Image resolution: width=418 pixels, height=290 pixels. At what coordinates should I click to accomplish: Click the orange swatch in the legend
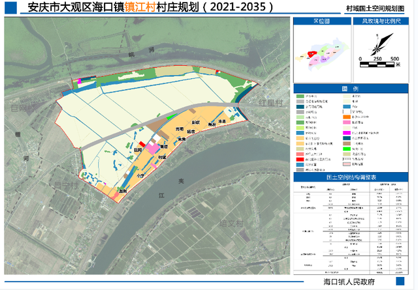347,117
